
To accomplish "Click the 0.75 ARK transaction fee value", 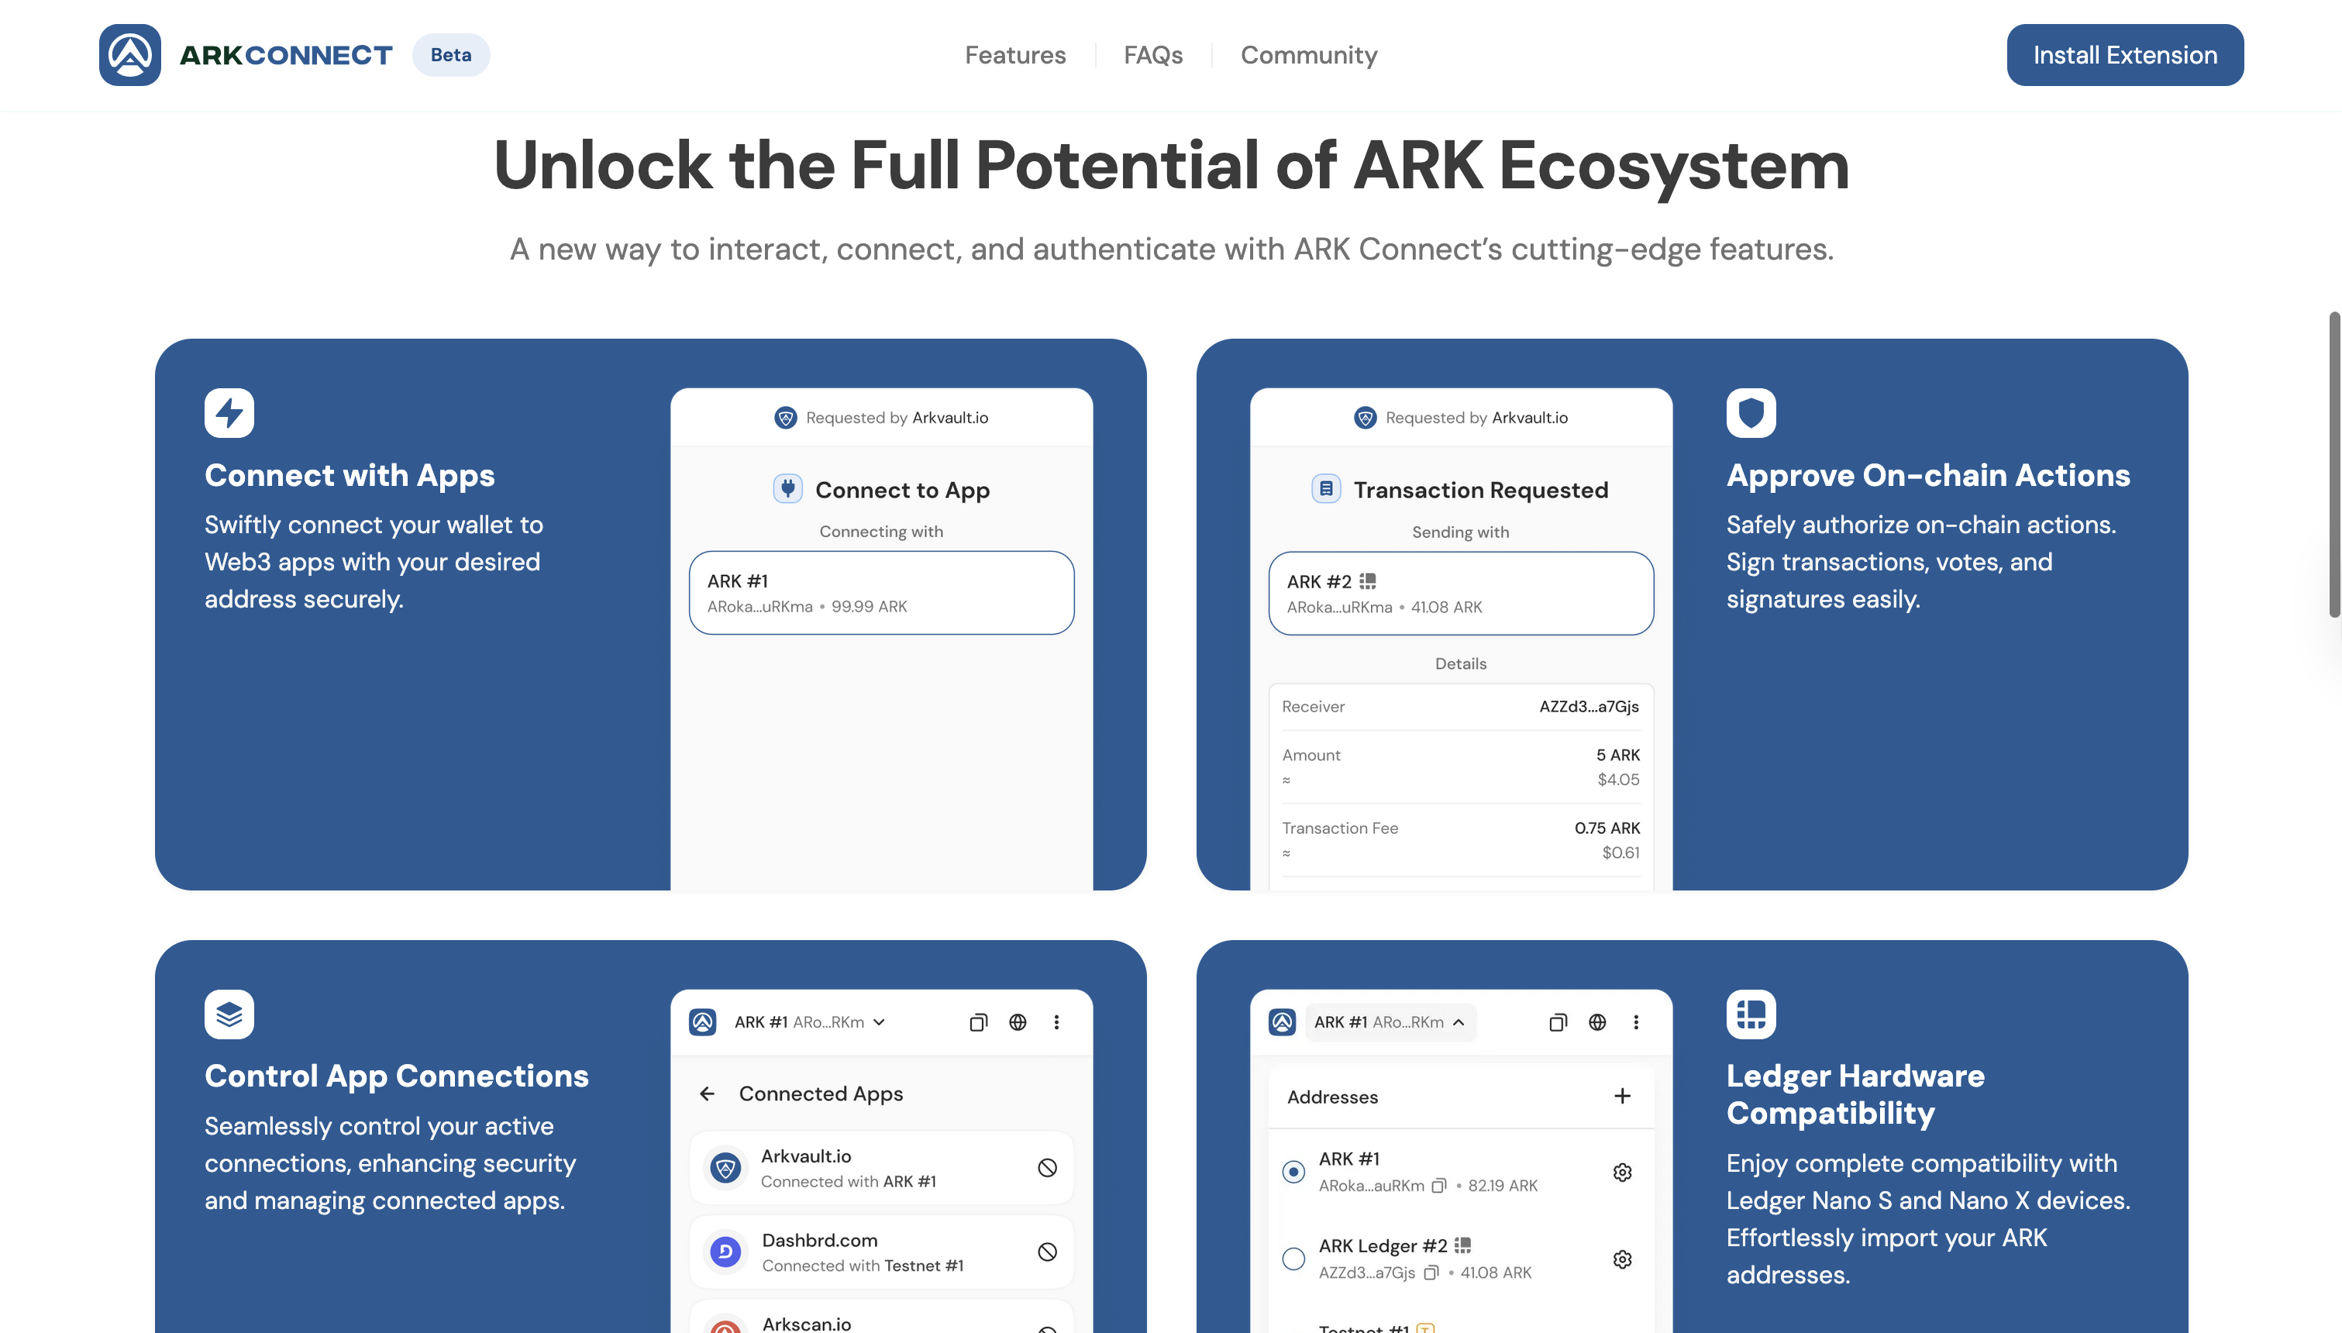I will point(1607,828).
